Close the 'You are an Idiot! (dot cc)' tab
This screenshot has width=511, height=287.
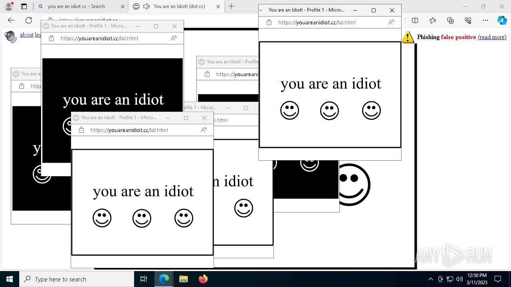(218, 6)
